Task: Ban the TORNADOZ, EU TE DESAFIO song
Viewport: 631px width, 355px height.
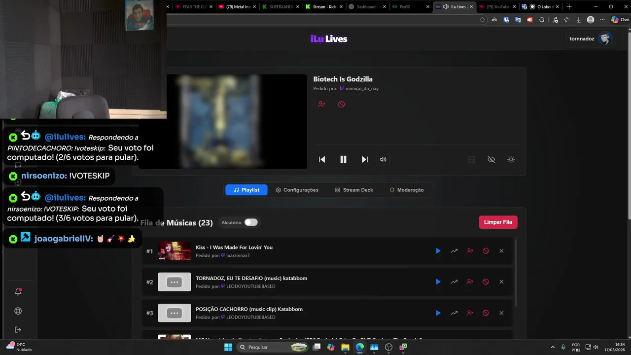Action: [x=486, y=282]
